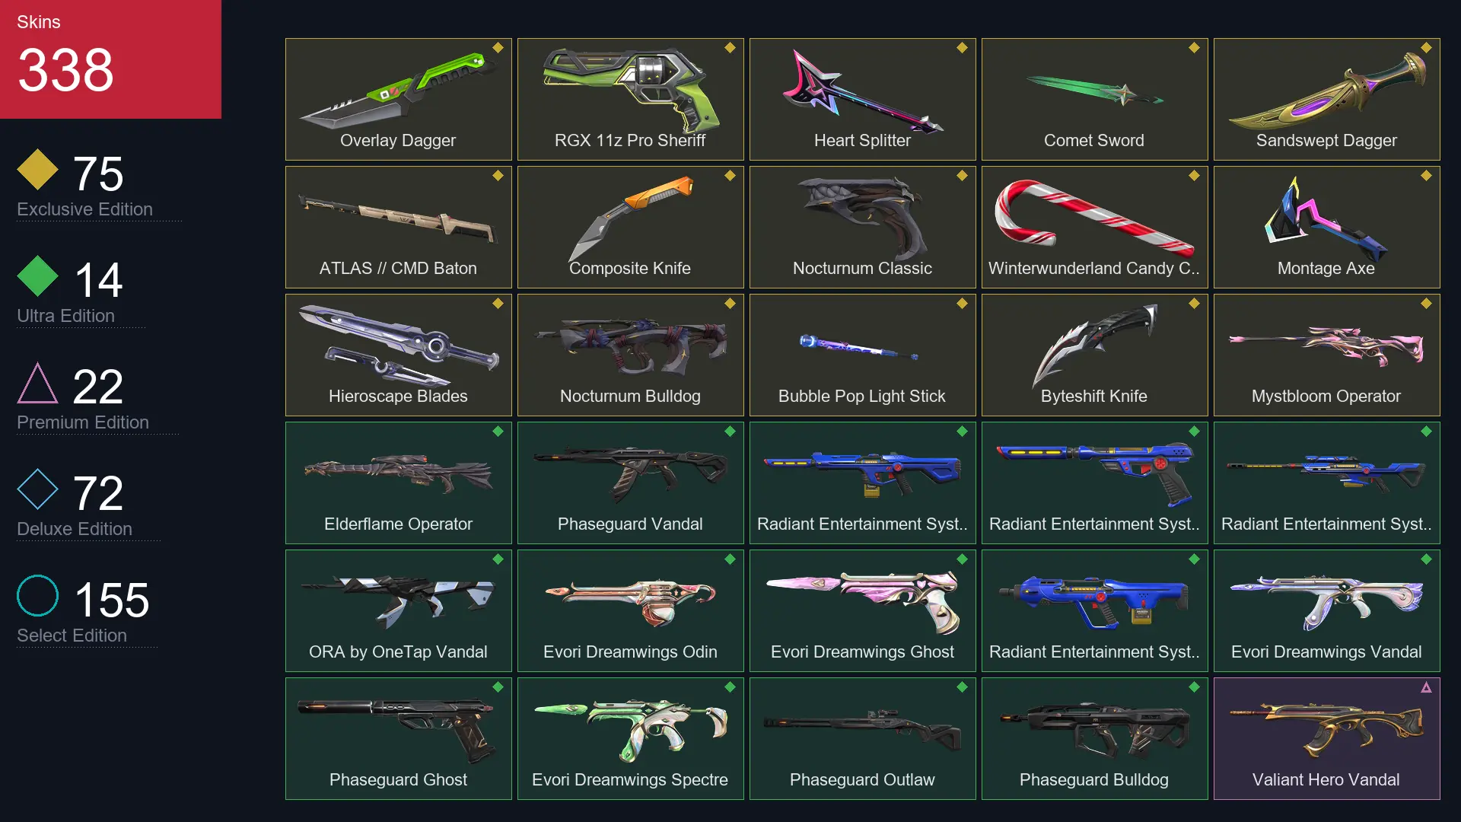Open the Montage Axe skin card
Viewport: 1461px width, 822px height.
[x=1326, y=227]
